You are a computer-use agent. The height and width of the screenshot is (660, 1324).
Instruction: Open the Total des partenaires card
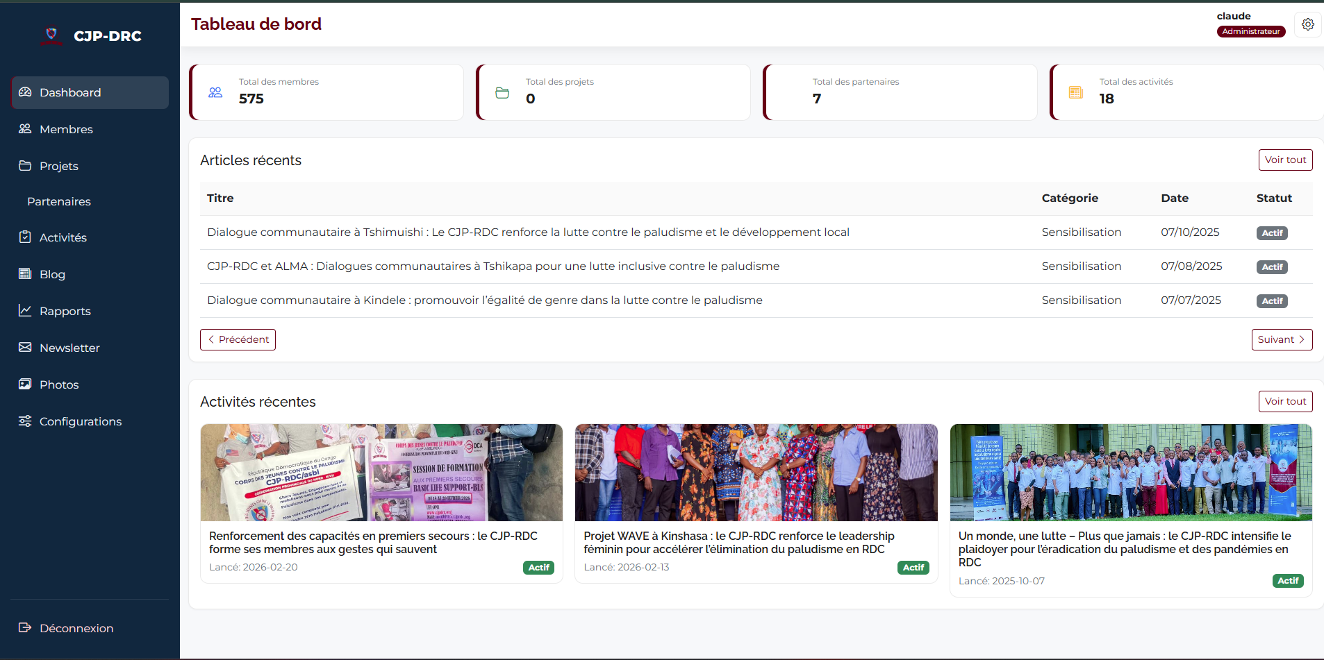coord(900,92)
